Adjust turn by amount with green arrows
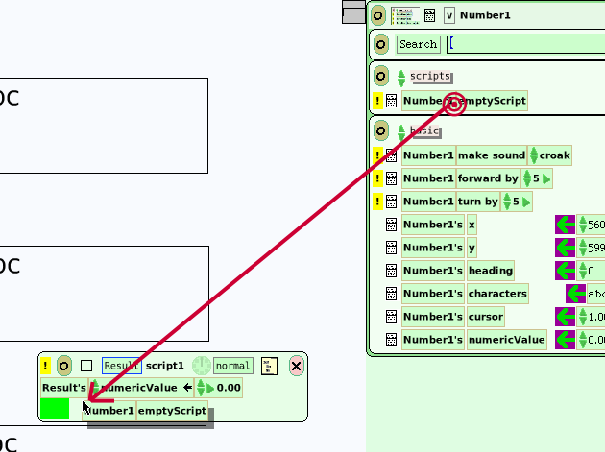Screen dimensions: 605x452 [x=507, y=202]
